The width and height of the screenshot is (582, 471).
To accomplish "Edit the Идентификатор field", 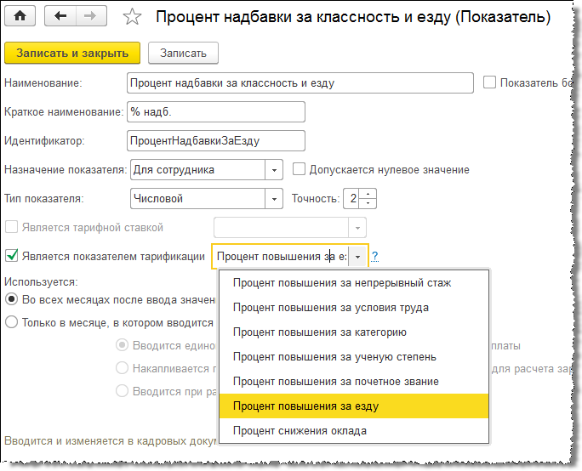I will [216, 140].
